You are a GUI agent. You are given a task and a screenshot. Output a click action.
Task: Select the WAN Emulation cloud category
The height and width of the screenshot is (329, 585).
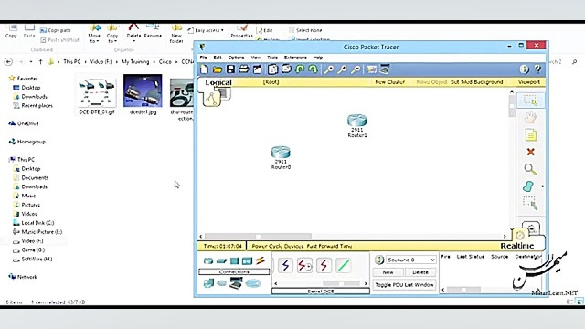point(221,283)
